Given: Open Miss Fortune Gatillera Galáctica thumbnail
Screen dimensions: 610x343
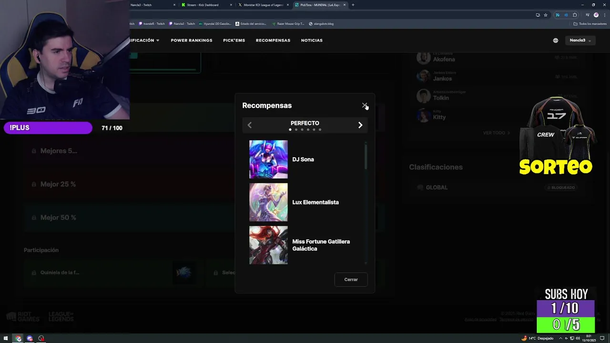Looking at the screenshot, I should point(268,245).
